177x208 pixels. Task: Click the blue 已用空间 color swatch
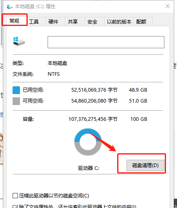point(16,90)
